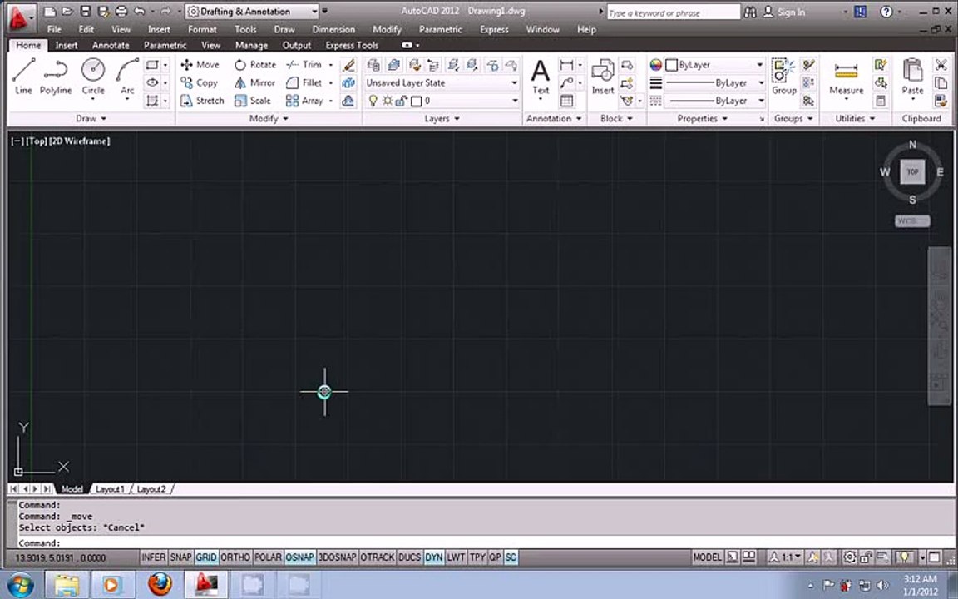Toggle GRID display in status bar
The height and width of the screenshot is (599, 958).
206,557
